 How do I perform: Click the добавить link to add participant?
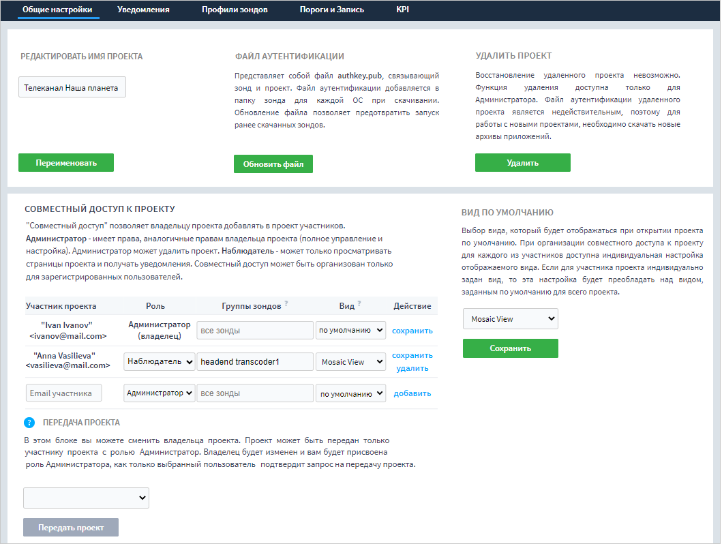tap(412, 393)
